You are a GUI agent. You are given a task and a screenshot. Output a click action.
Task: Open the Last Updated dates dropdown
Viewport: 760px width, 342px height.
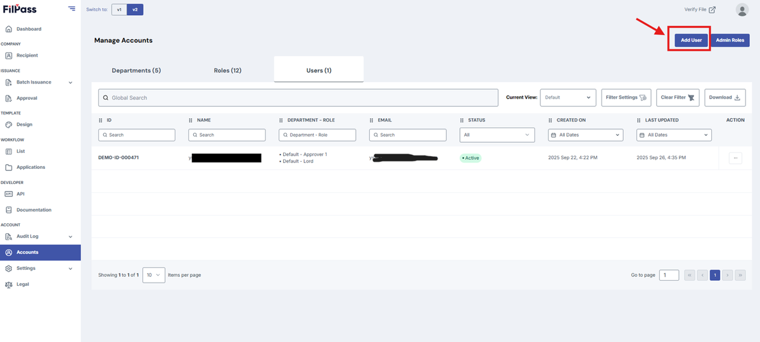point(674,135)
